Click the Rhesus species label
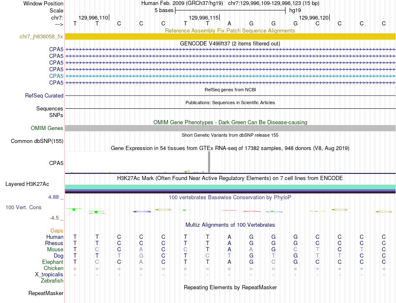This screenshot has height=303, width=396. pyautogui.click(x=54, y=243)
